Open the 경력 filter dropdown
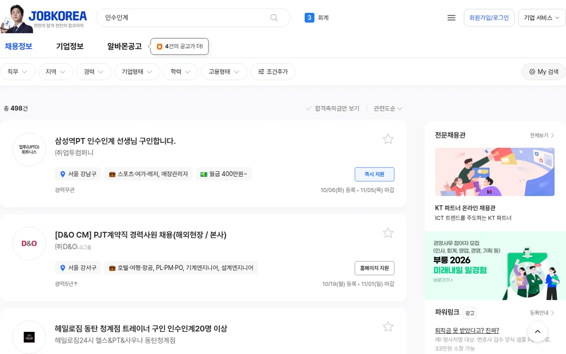This screenshot has width=566, height=354. (x=94, y=72)
